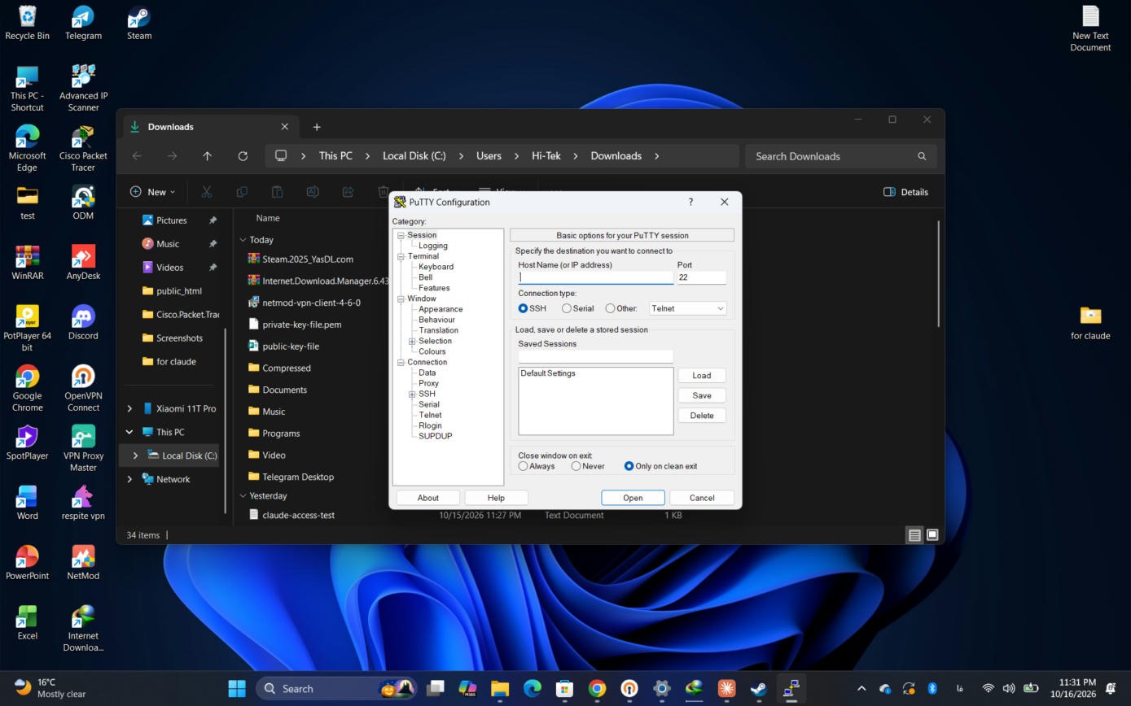
Task: Switch Explorer to large thumbnails view icon
Action: (x=932, y=535)
